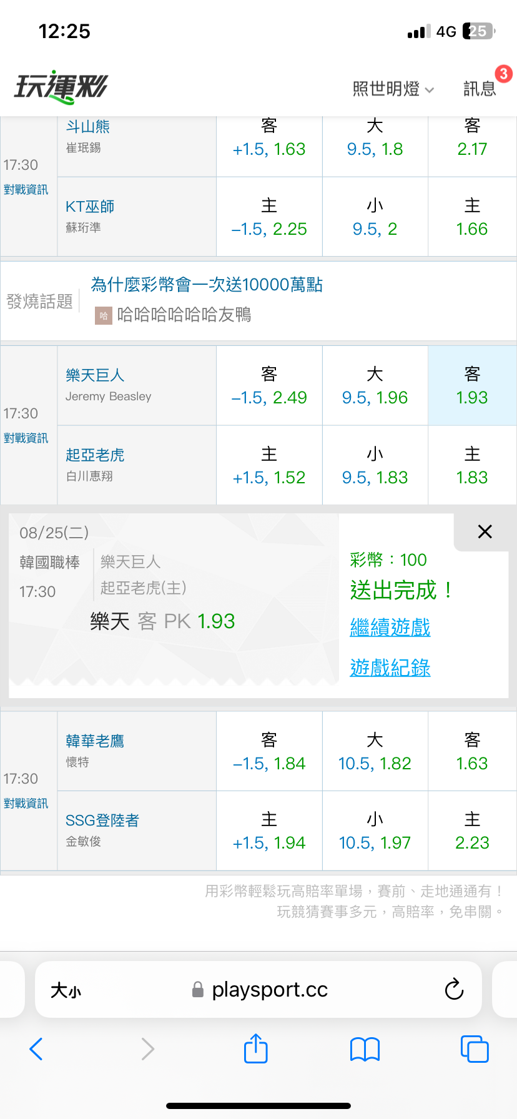
Task: Go back with Safari back arrow
Action: point(36,1049)
